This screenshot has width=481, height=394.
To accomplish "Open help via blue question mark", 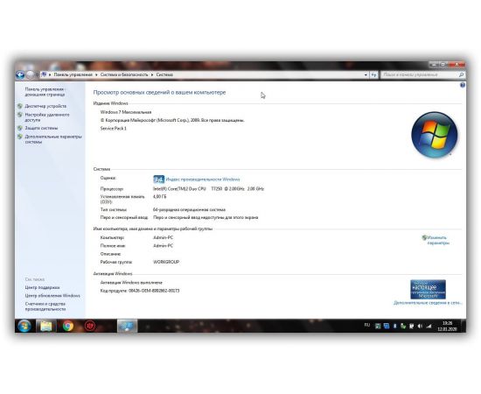I will pyautogui.click(x=463, y=85).
